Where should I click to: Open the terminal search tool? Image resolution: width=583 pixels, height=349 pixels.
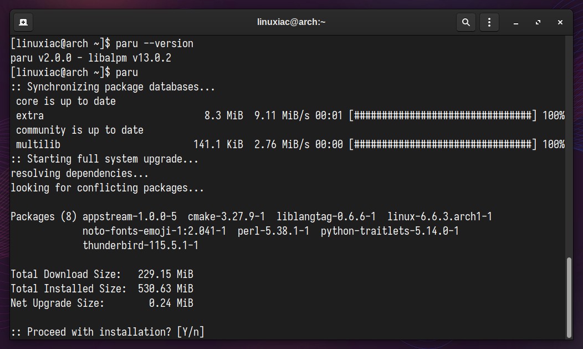click(466, 22)
